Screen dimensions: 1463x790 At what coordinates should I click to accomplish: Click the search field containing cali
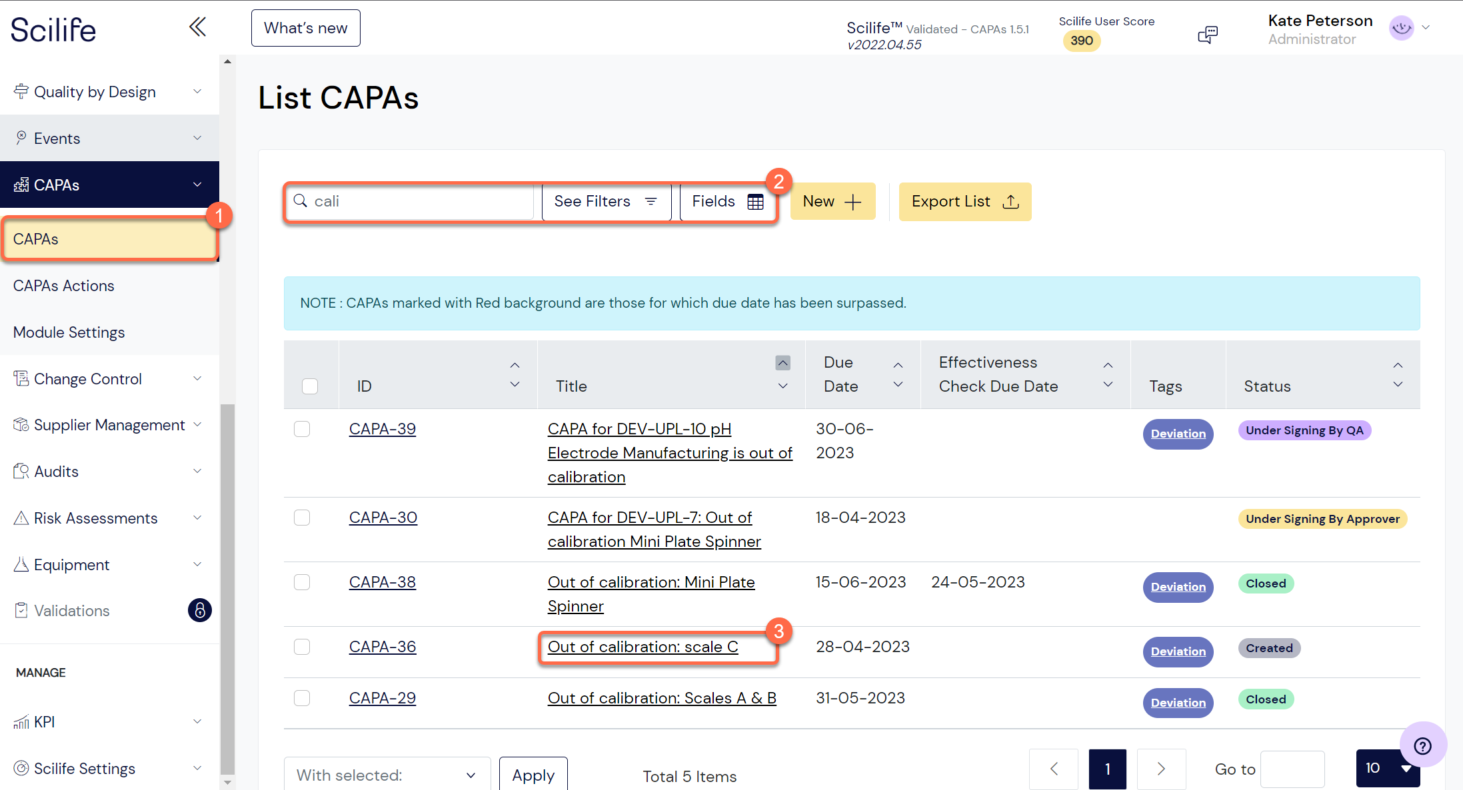410,201
